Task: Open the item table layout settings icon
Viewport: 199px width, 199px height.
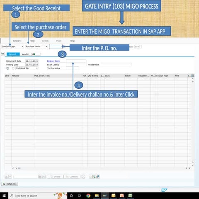Action: [193, 76]
